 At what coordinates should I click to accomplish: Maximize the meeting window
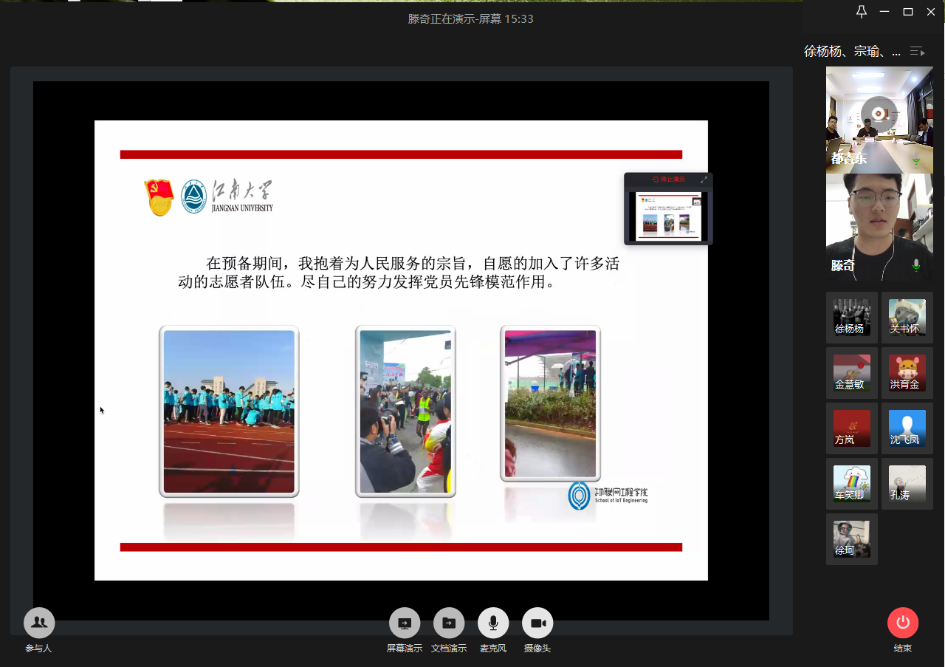(x=908, y=12)
